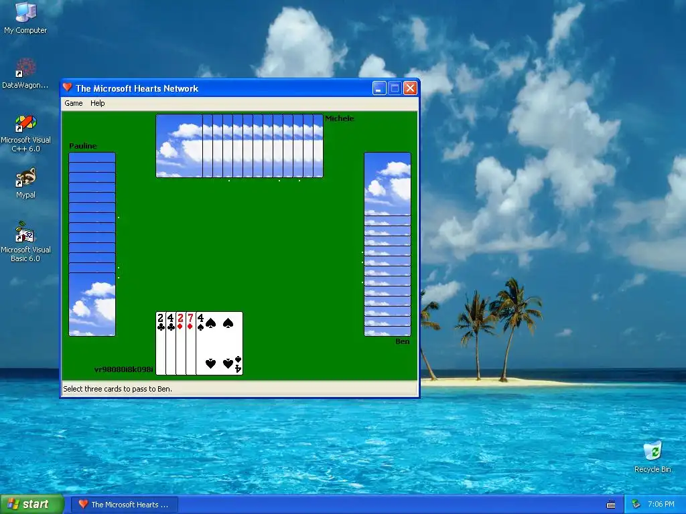Click Michele's face-down card stack
686x514 pixels.
239,146
